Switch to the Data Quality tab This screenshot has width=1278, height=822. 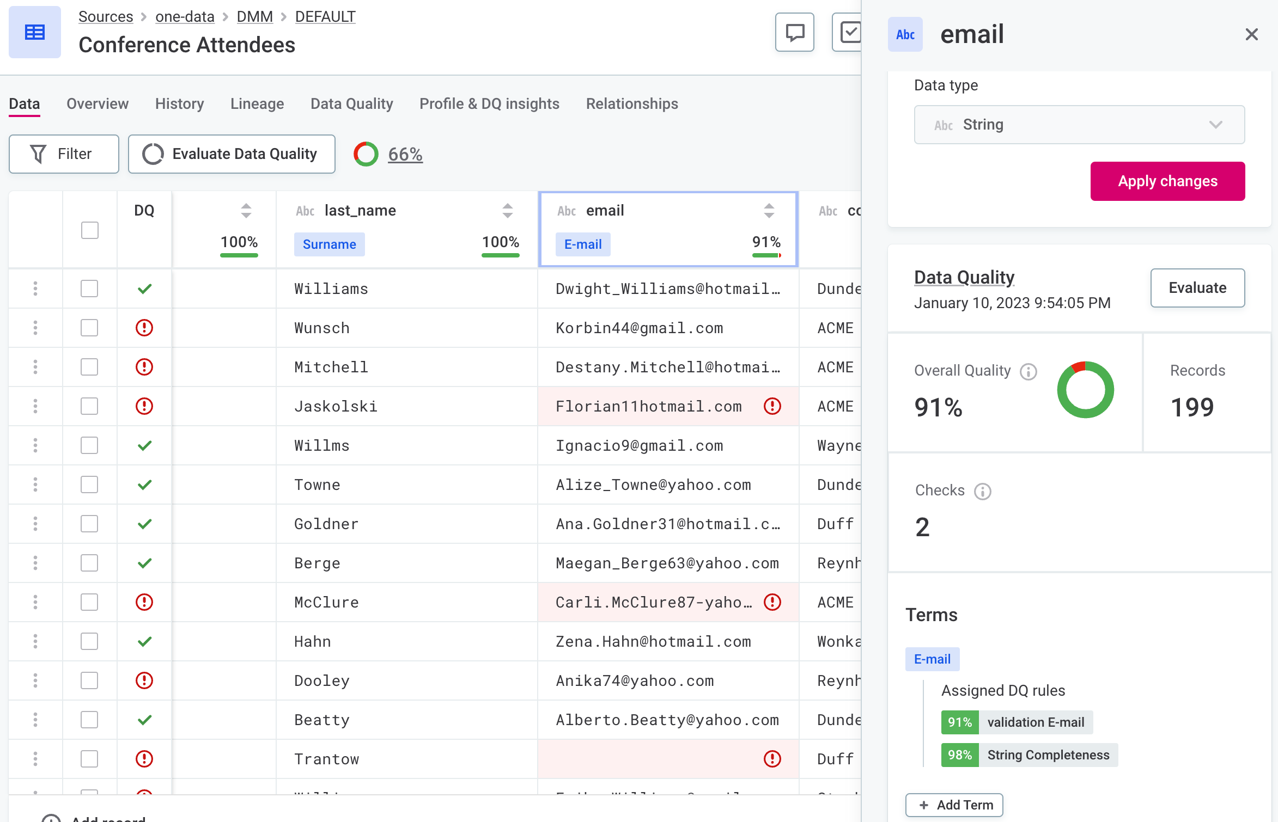pyautogui.click(x=352, y=105)
